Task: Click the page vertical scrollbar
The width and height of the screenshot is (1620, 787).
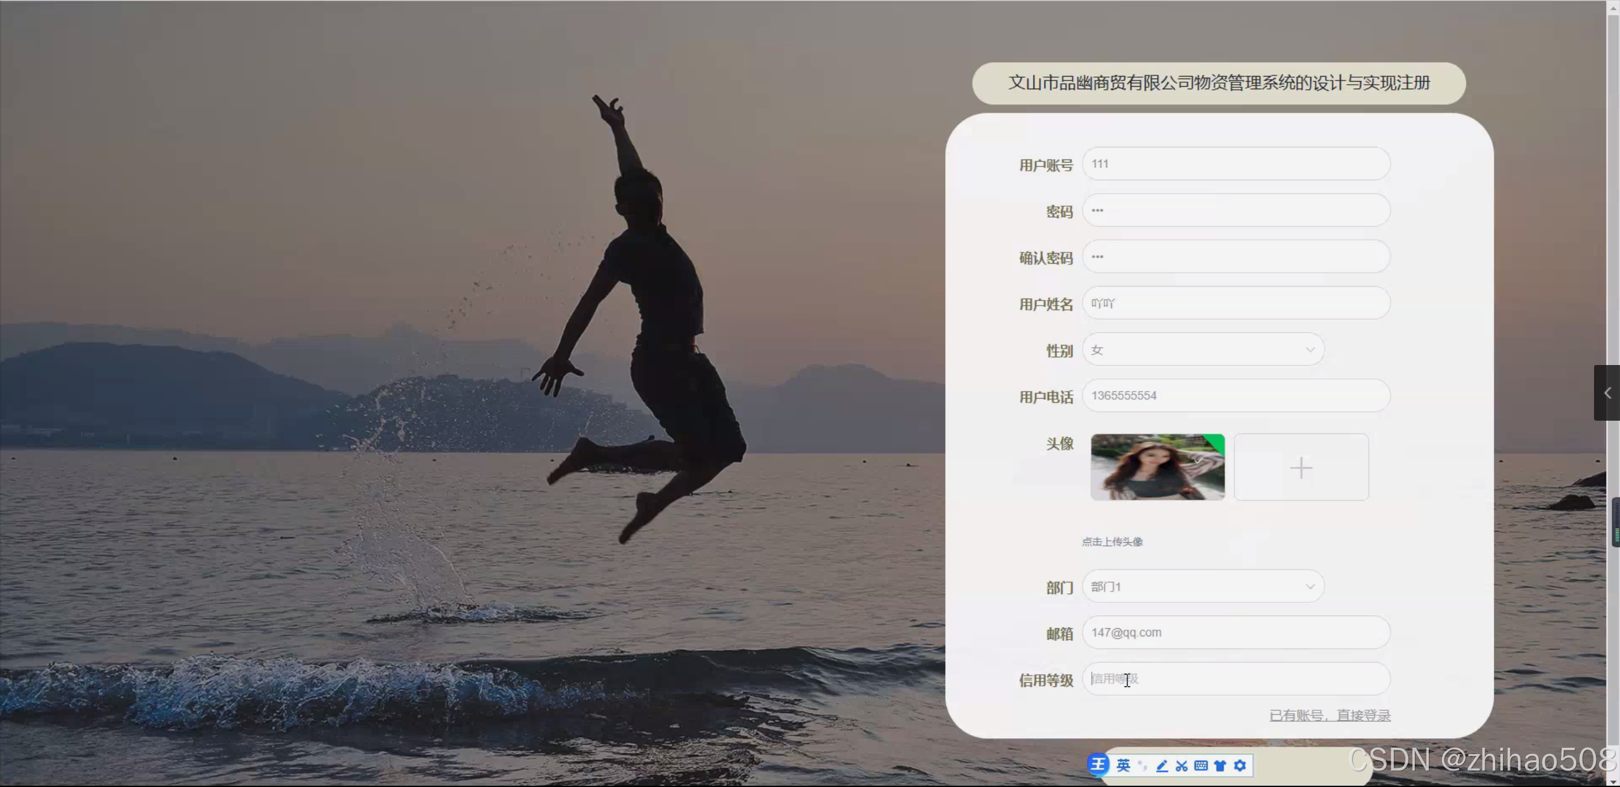Action: (x=1613, y=253)
